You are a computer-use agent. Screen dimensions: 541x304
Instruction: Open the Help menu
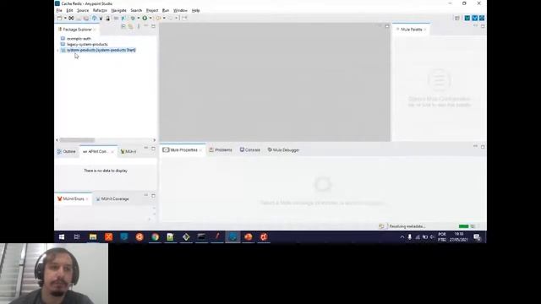pos(195,11)
